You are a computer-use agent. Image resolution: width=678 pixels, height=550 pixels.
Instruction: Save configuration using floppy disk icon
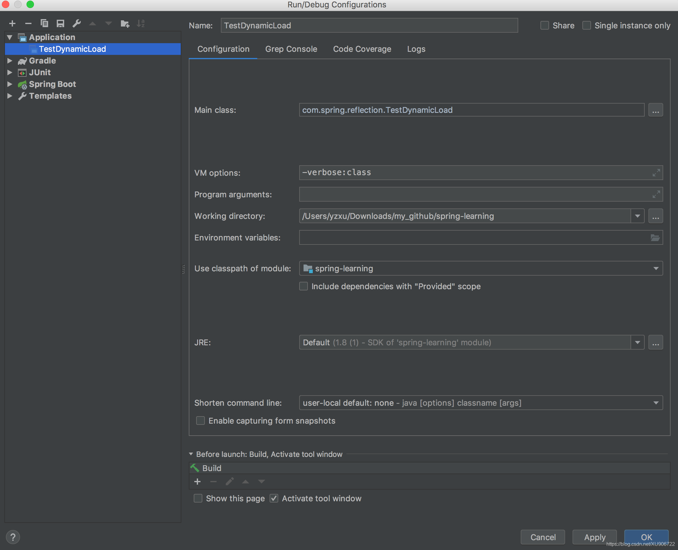point(60,23)
